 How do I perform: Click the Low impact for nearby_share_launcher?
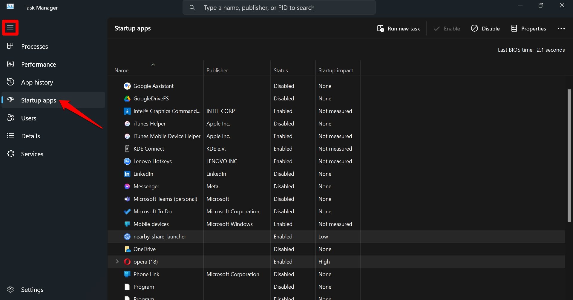pos(323,237)
